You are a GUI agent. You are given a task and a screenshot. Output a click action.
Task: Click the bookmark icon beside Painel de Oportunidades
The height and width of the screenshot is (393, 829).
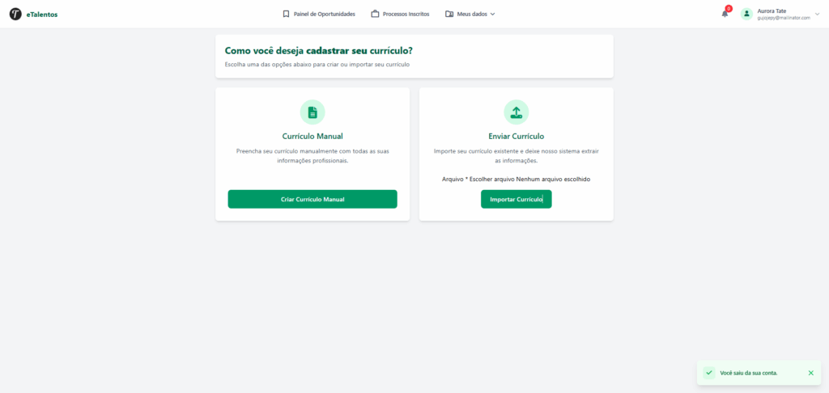click(x=286, y=15)
